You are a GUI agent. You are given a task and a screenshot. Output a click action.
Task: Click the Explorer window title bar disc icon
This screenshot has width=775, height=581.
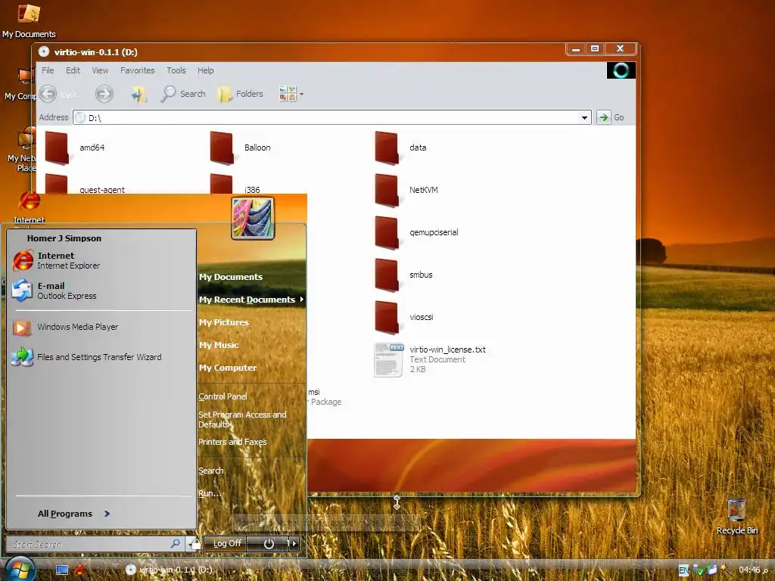tap(44, 51)
